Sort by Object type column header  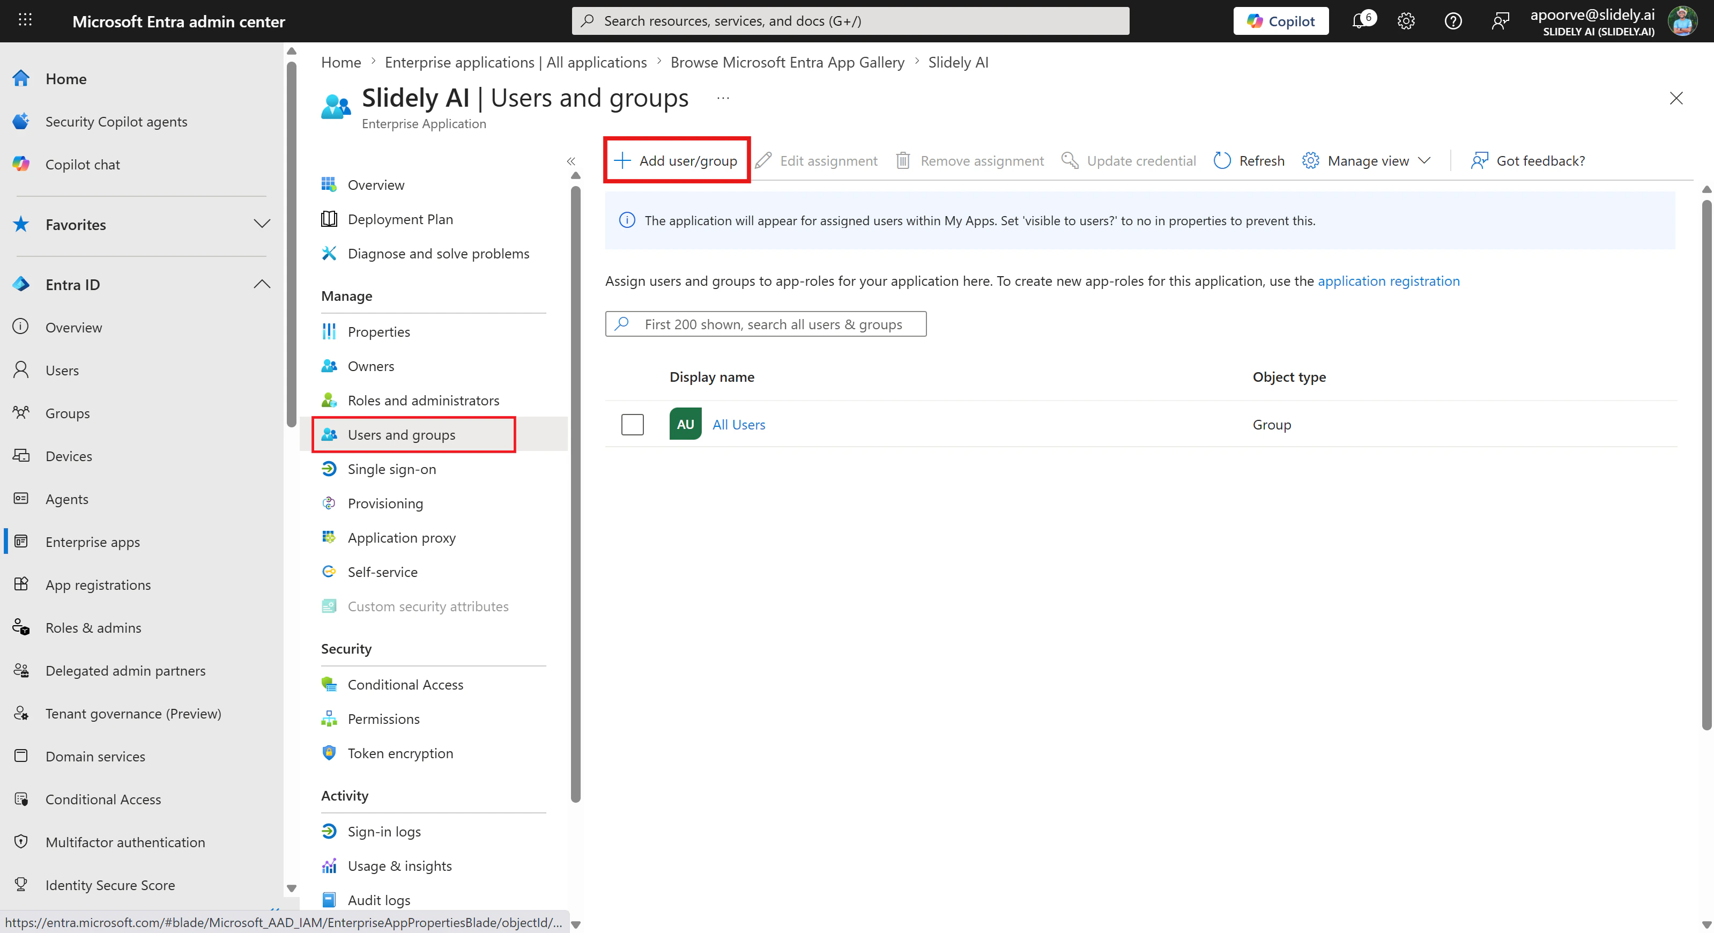(x=1289, y=376)
